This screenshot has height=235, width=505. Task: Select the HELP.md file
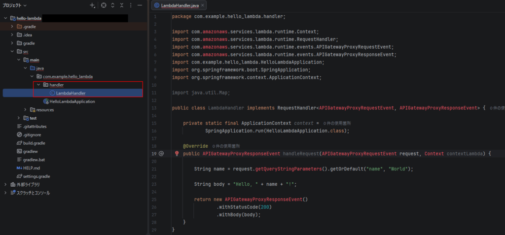31,168
